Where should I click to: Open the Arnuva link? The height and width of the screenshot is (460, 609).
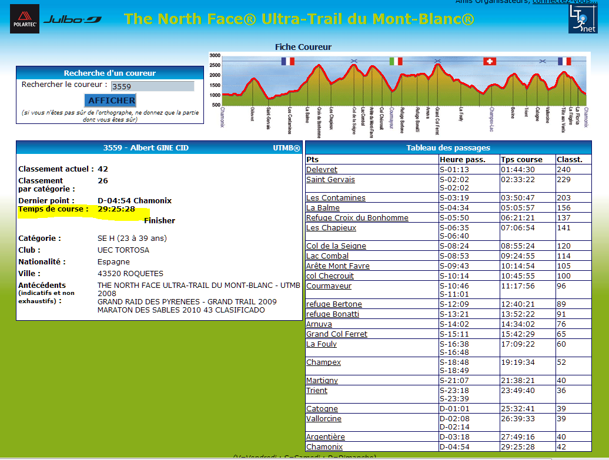[x=319, y=324]
